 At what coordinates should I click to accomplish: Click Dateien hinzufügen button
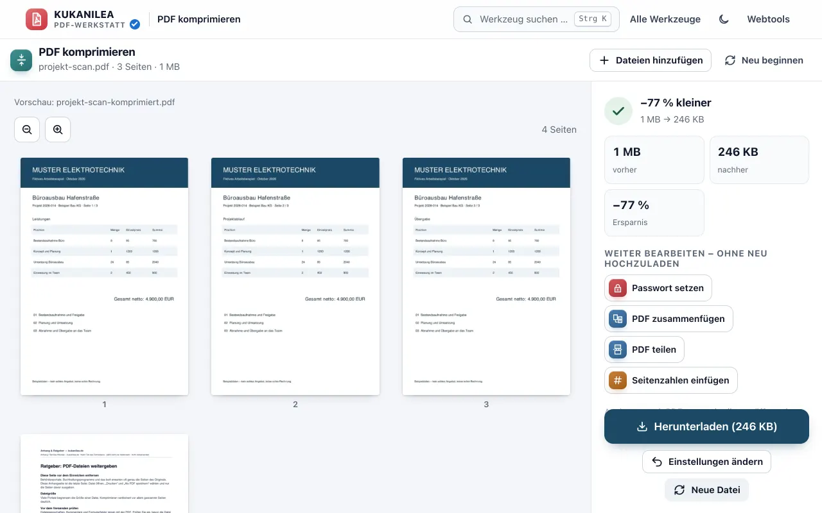(x=651, y=60)
